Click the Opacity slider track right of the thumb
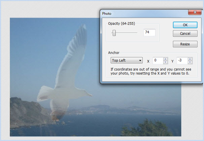The width and height of the screenshot is (204, 141). (128, 33)
